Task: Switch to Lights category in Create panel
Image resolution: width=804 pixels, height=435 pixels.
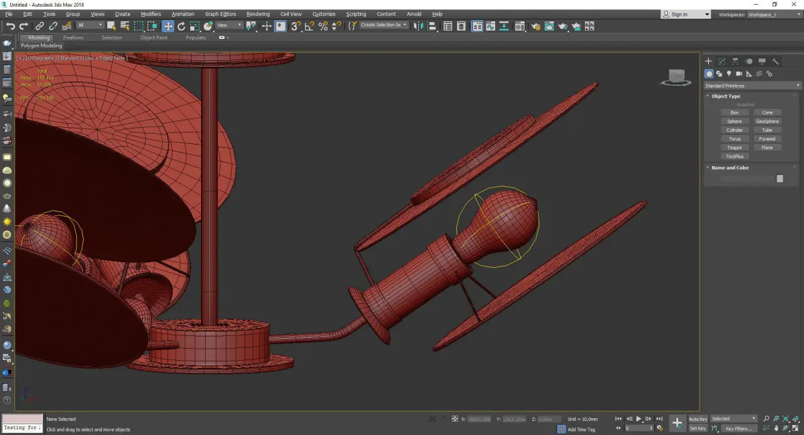Action: 729,74
